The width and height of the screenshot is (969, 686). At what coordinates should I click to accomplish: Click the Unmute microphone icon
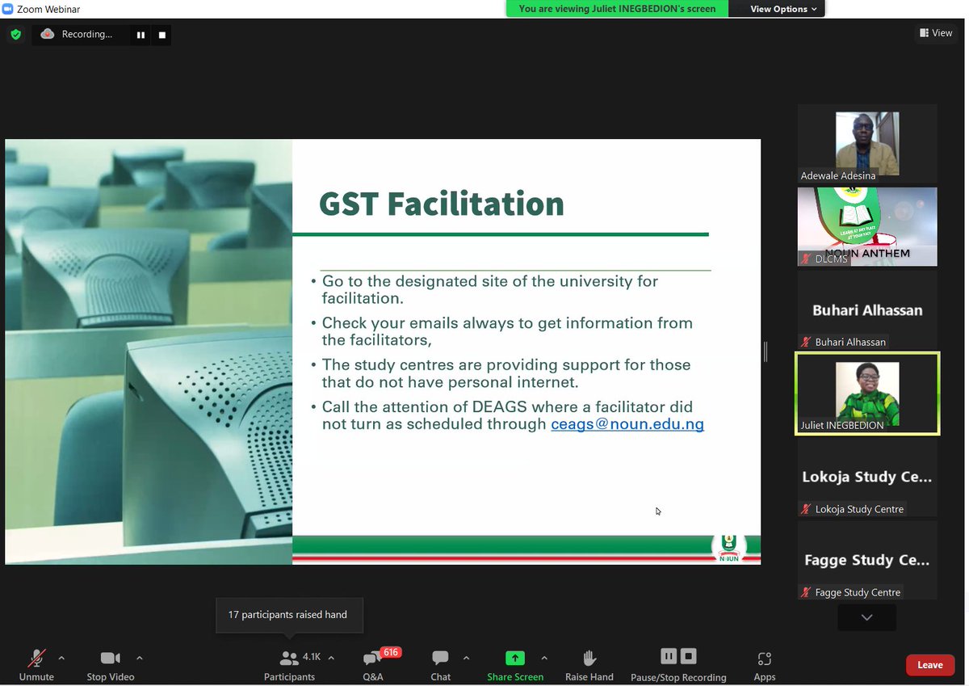tap(36, 658)
